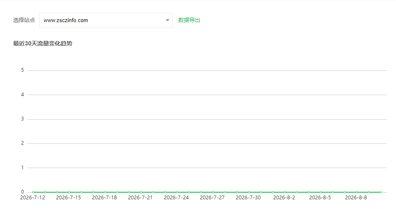The height and width of the screenshot is (221, 396).
Task: Click the y-axis value 4
Action: click(23, 95)
